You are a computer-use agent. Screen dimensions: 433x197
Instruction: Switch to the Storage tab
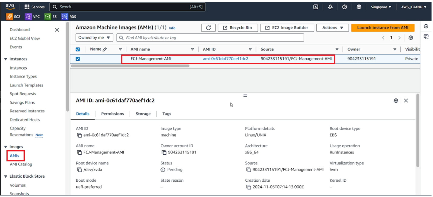[143, 114]
